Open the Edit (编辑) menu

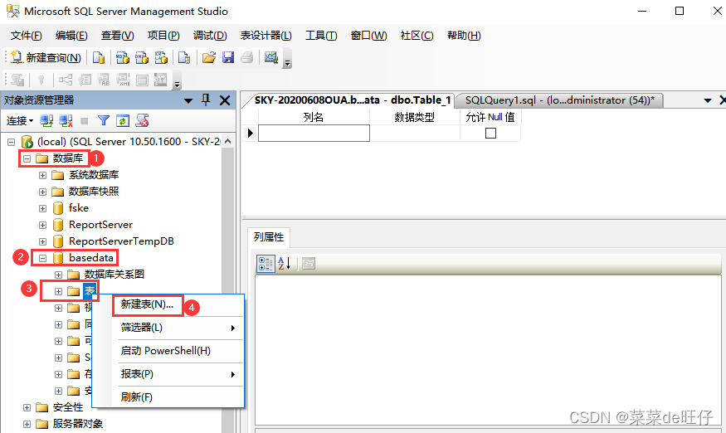pyautogui.click(x=71, y=36)
